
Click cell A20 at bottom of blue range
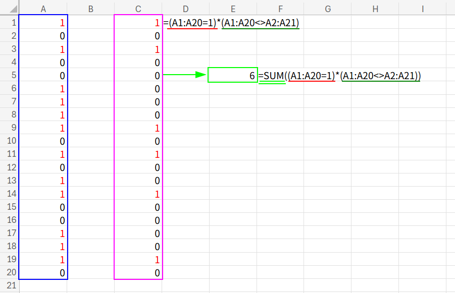coord(43,273)
